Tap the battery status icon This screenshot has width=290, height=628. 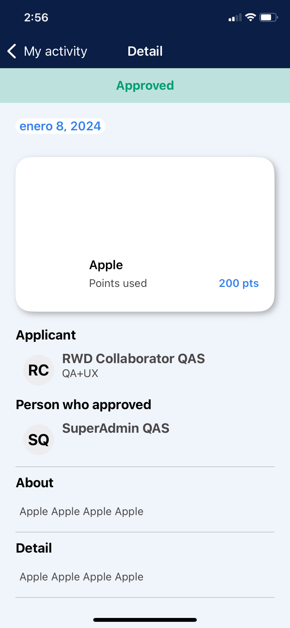tap(268, 17)
